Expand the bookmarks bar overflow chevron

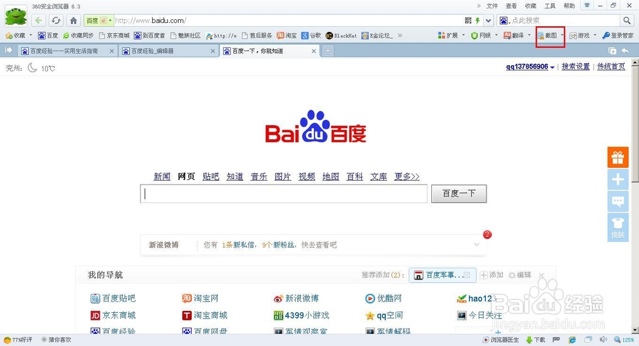click(x=400, y=36)
